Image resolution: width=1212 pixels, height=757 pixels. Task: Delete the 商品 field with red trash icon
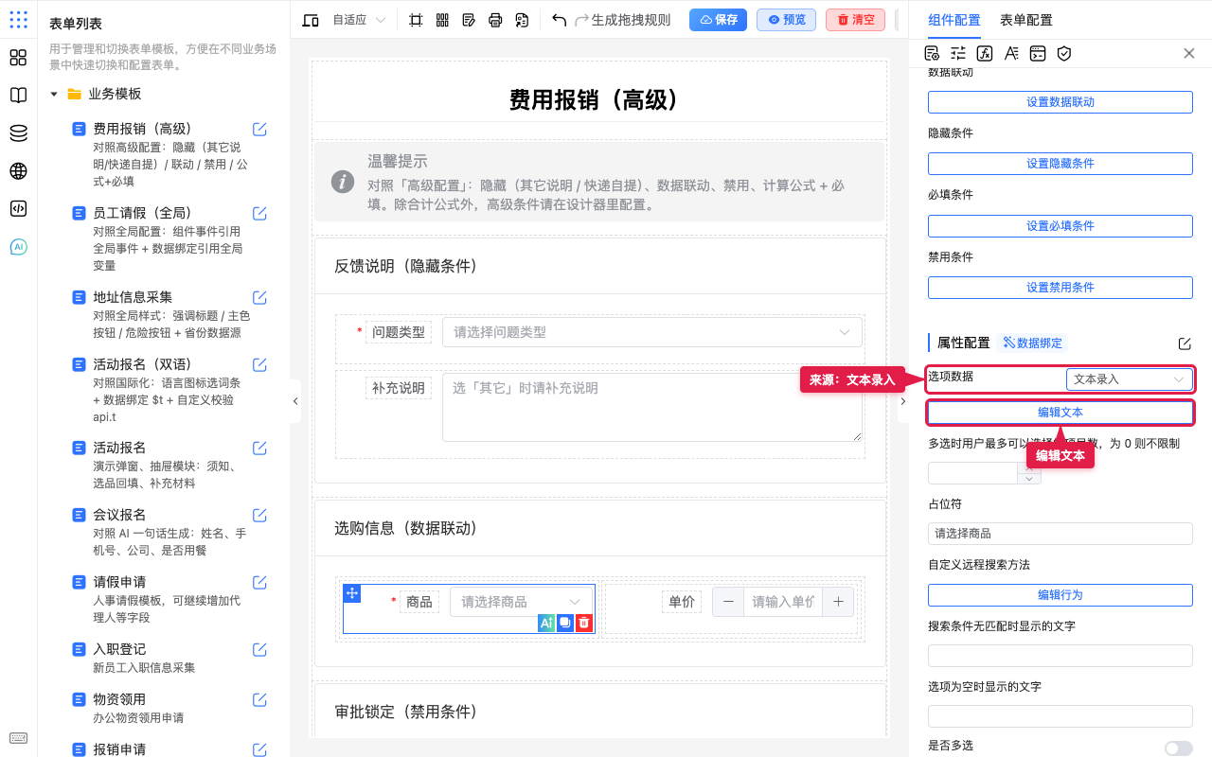(x=584, y=623)
